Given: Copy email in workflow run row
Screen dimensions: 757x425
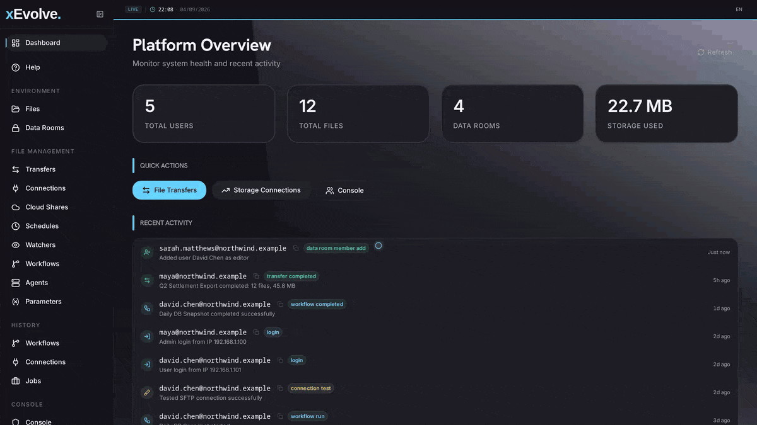Looking at the screenshot, I should click(280, 416).
